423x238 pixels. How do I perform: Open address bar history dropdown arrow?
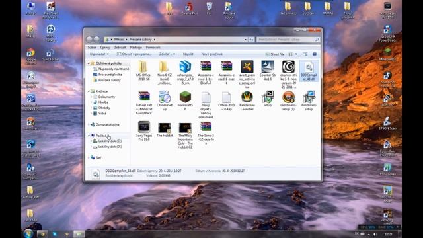[245, 40]
